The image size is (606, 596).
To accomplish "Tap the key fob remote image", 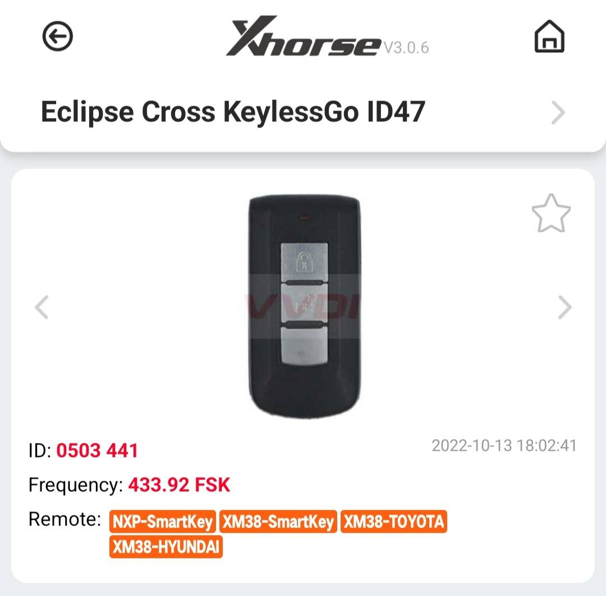I will [x=305, y=307].
